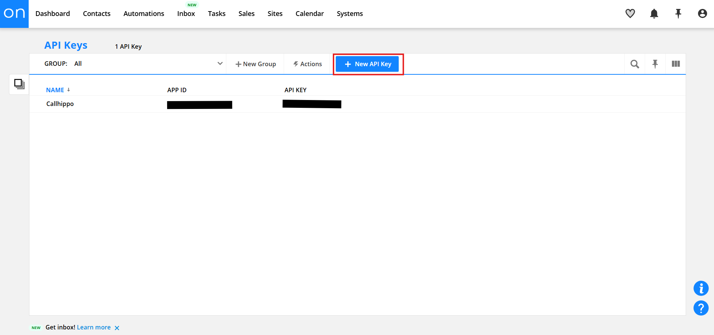Click the pin icon in the API Keys toolbar
This screenshot has height=335, width=714.
click(655, 64)
